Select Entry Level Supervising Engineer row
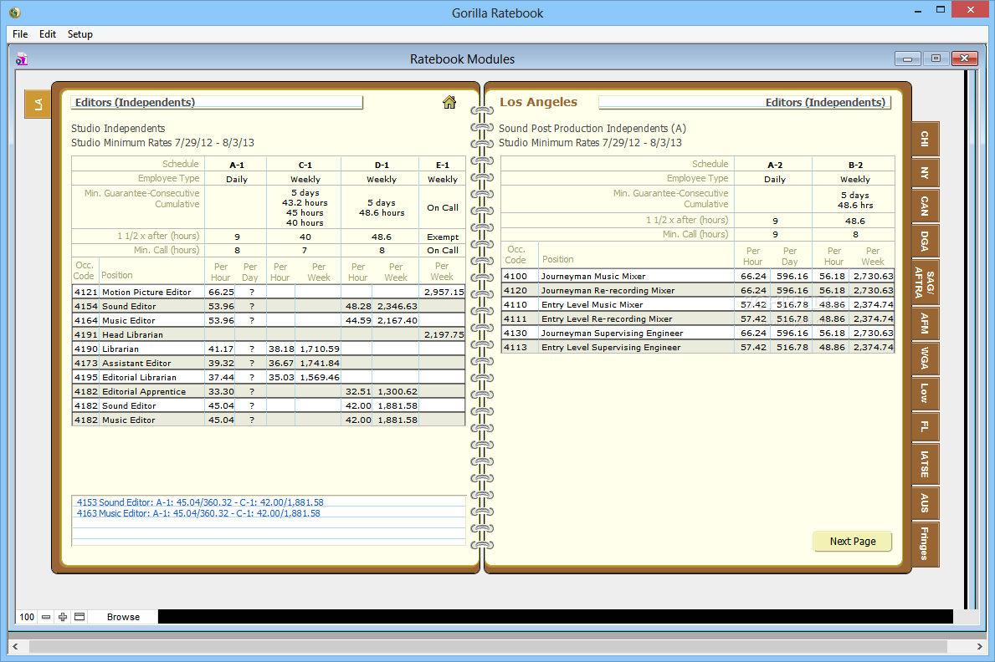Viewport: 995px width, 662px height. tap(697, 348)
